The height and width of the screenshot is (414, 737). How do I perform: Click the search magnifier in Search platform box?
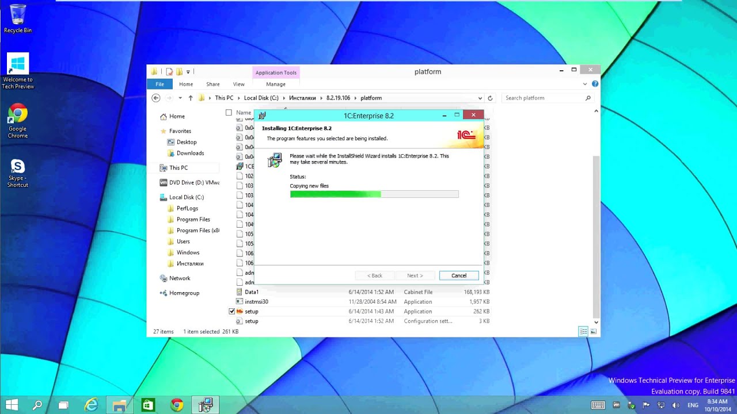point(588,98)
